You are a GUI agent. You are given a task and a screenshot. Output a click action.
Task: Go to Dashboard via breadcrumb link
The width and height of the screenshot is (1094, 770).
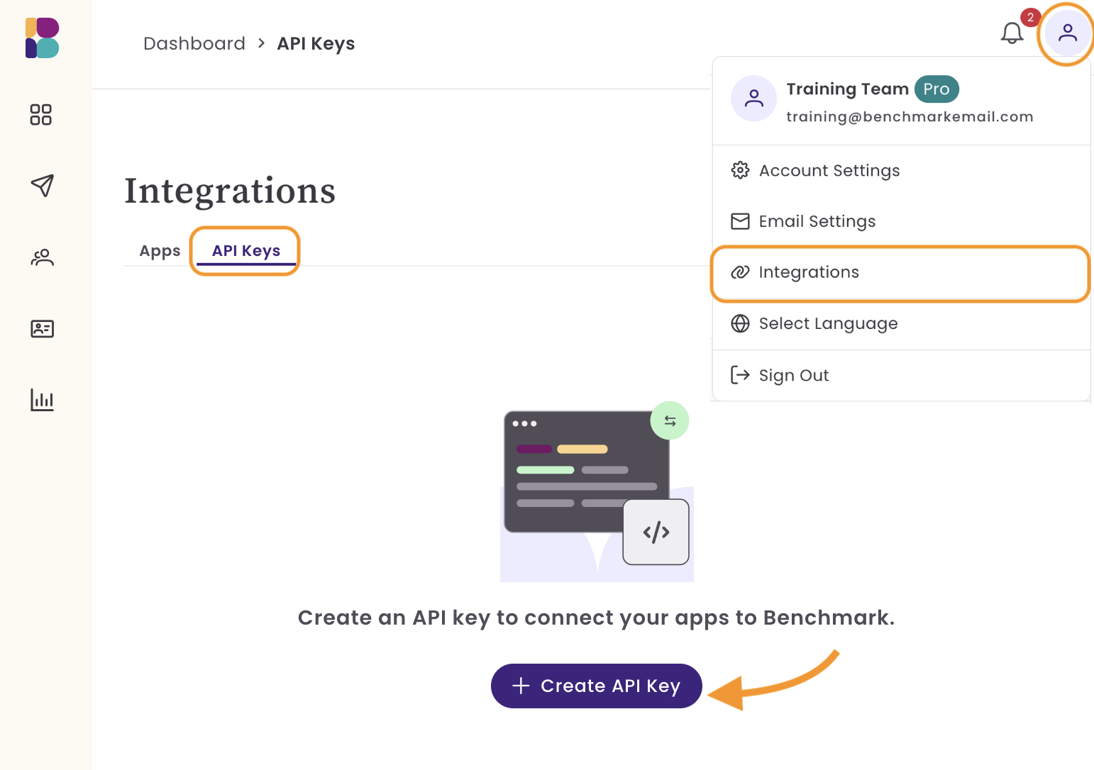pyautogui.click(x=194, y=44)
